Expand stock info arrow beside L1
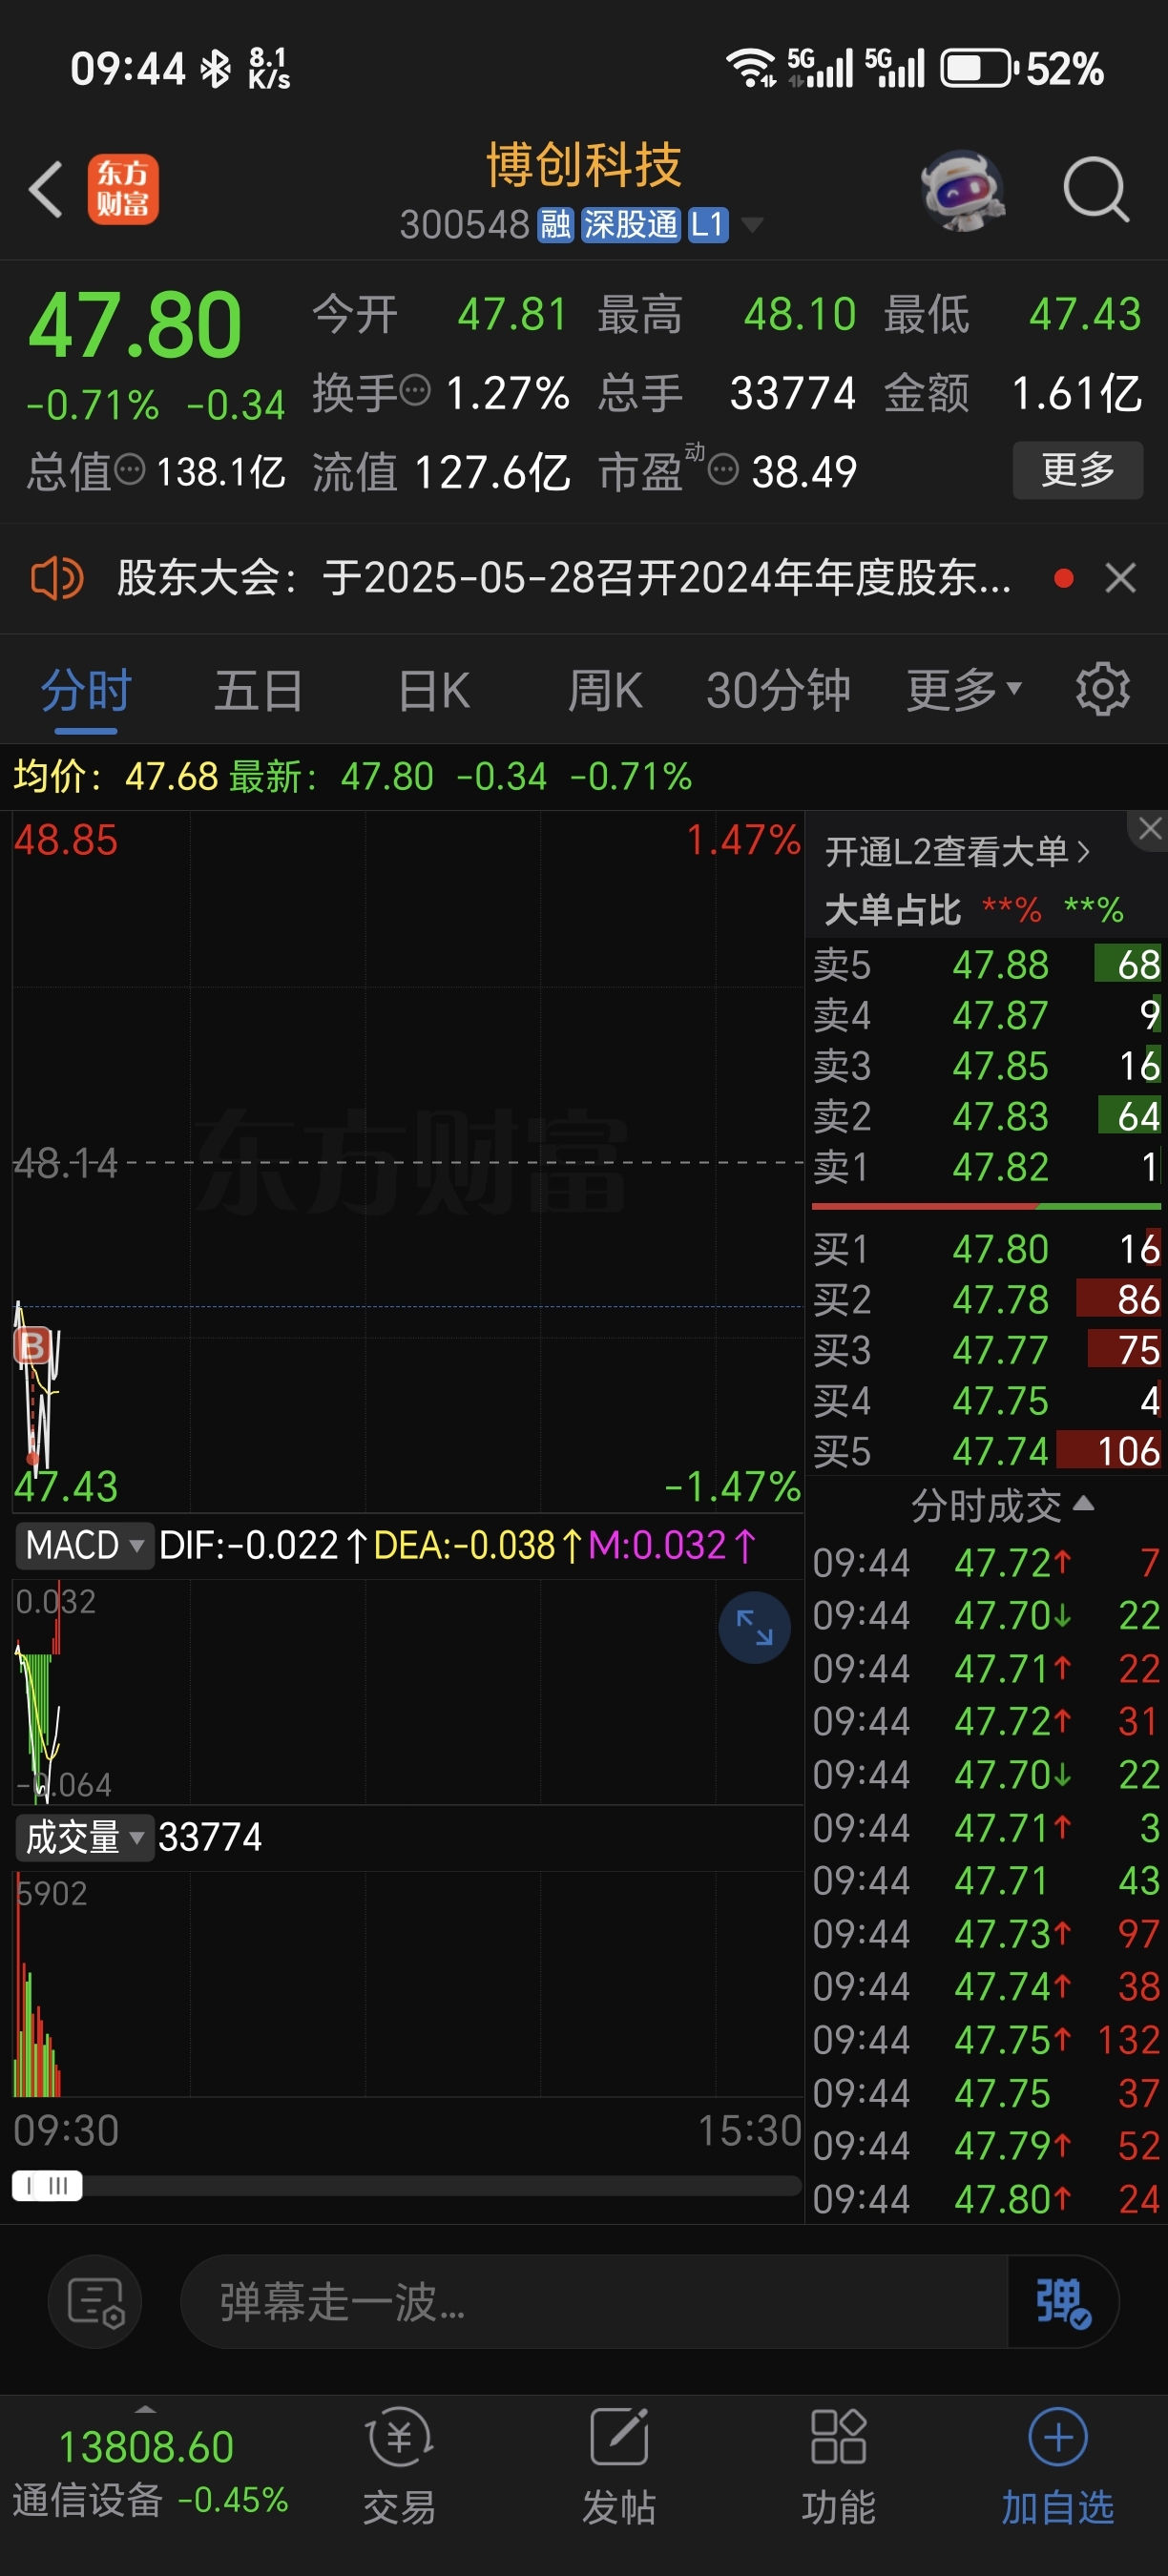Viewport: 1168px width, 2576px height. [x=751, y=225]
